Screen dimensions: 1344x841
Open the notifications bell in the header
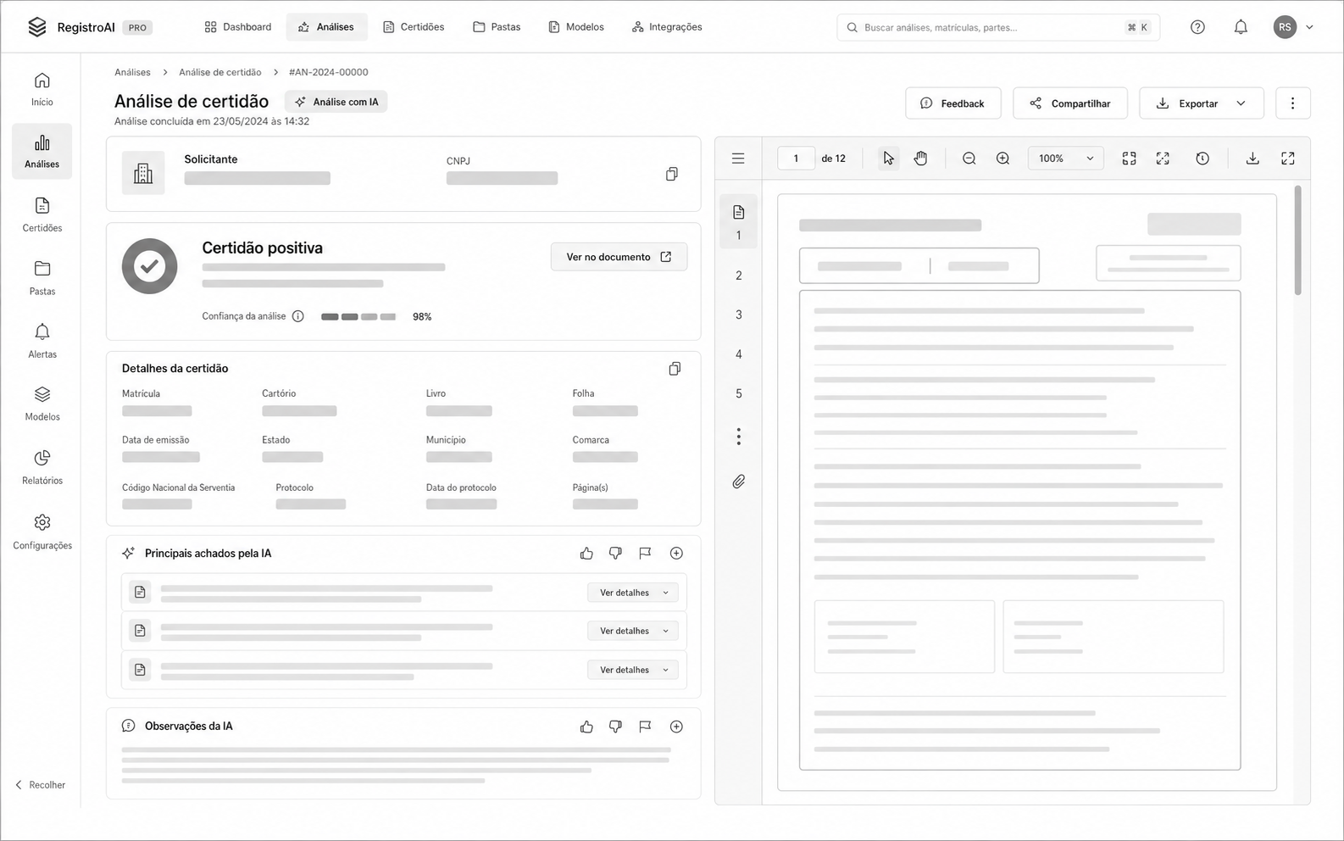point(1241,27)
